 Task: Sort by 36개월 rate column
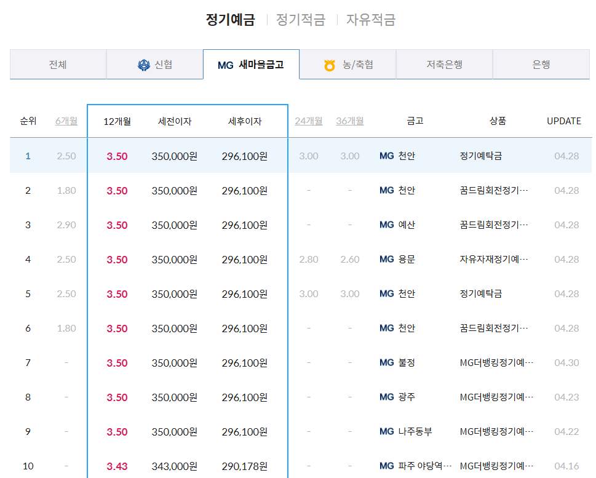[350, 121]
